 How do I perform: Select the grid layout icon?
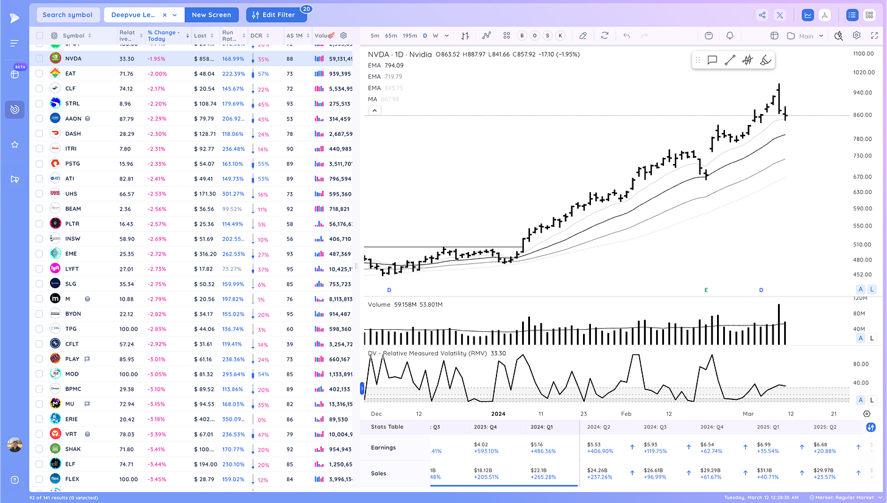[x=869, y=15]
